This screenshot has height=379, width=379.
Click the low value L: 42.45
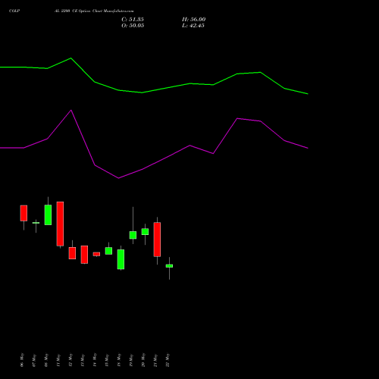coord(193,26)
